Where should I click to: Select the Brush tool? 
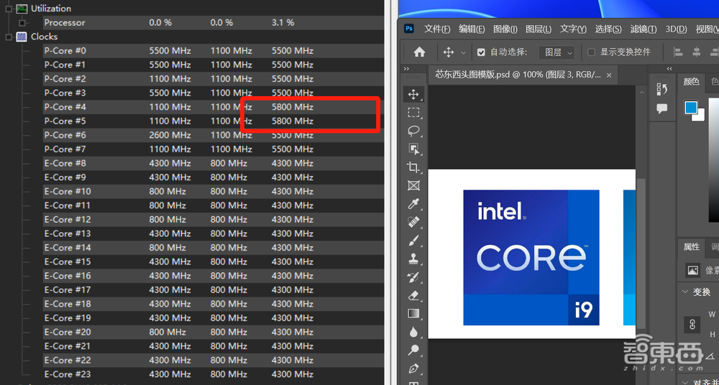[413, 241]
